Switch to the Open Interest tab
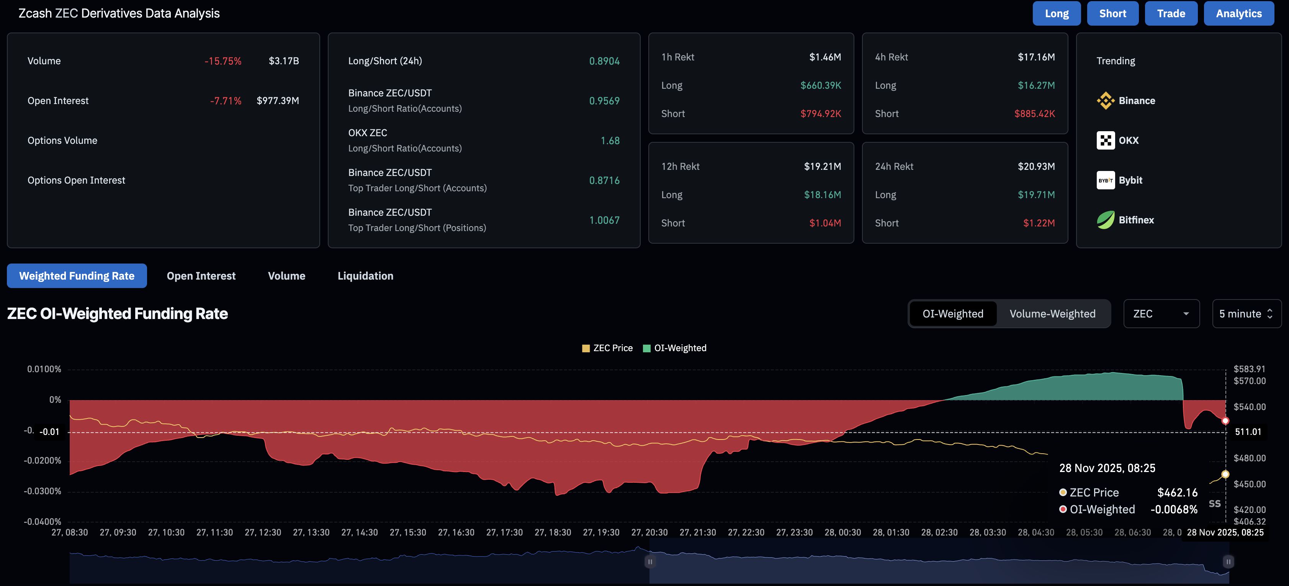Viewport: 1289px width, 586px height. tap(201, 275)
